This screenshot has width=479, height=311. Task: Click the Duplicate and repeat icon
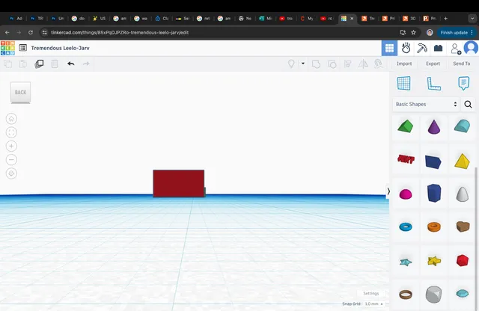pyautogui.click(x=39, y=64)
